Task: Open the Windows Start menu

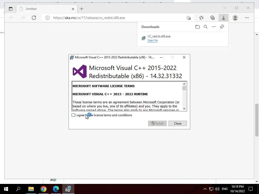Action: point(6,189)
